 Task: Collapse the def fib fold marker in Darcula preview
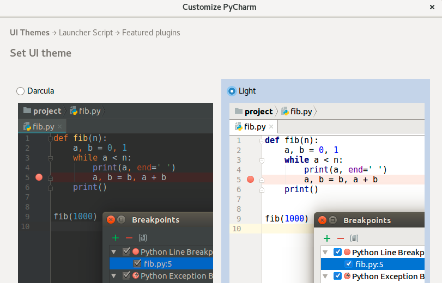tap(50, 138)
